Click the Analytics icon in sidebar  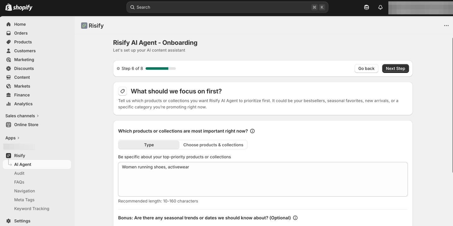tap(9, 104)
